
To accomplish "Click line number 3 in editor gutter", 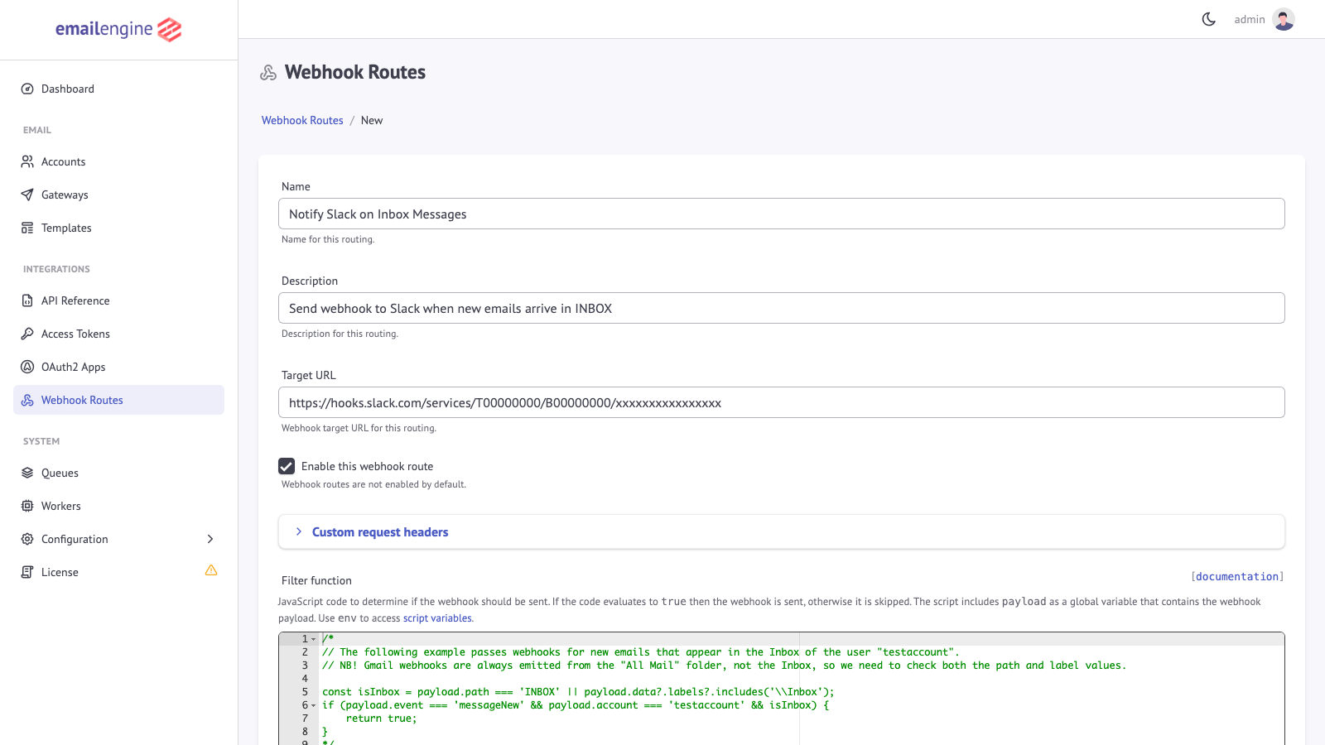I will (305, 666).
